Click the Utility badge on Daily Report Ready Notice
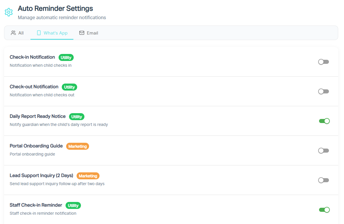Screen dimensions: 344x224 pos(77,117)
